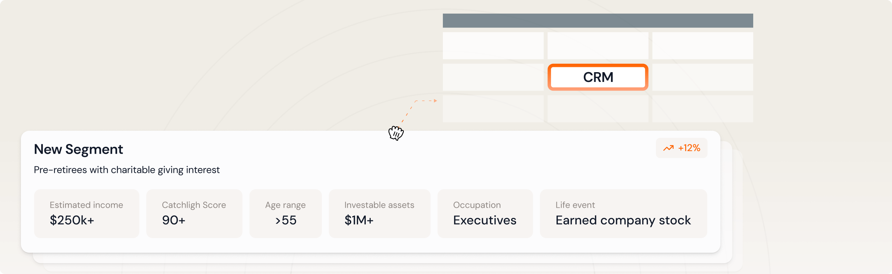This screenshot has width=892, height=274.
Task: Select empty cell right of CRM
Action: (702, 77)
